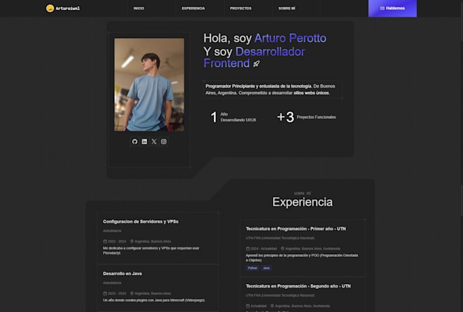Image resolution: width=463 pixels, height=312 pixels.
Task: Click the rocket icon beside Frontend
Action: coord(256,63)
